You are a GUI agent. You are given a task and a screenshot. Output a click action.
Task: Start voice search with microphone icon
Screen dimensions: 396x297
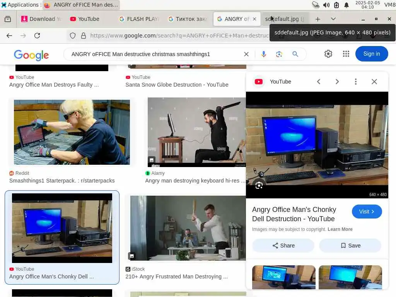(264, 54)
